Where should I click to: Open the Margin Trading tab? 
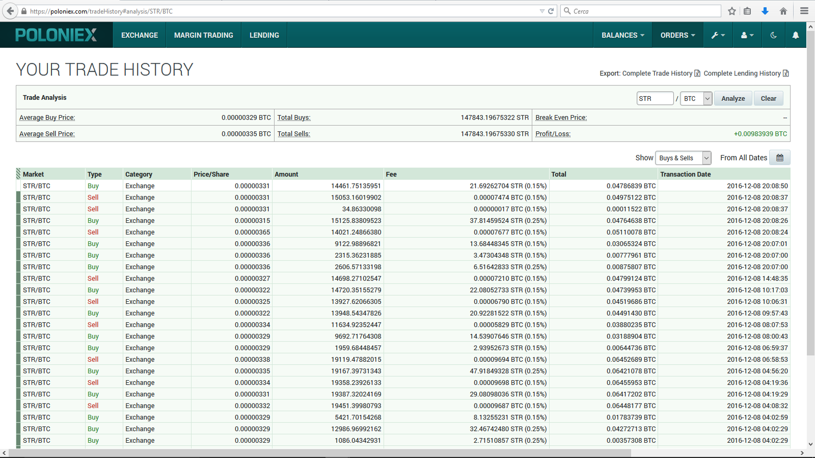click(204, 35)
